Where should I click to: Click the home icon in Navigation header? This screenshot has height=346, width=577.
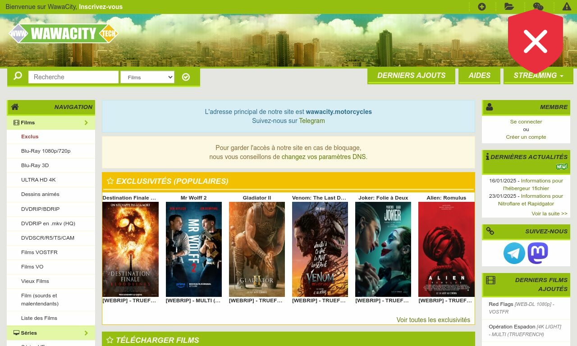[x=15, y=107]
